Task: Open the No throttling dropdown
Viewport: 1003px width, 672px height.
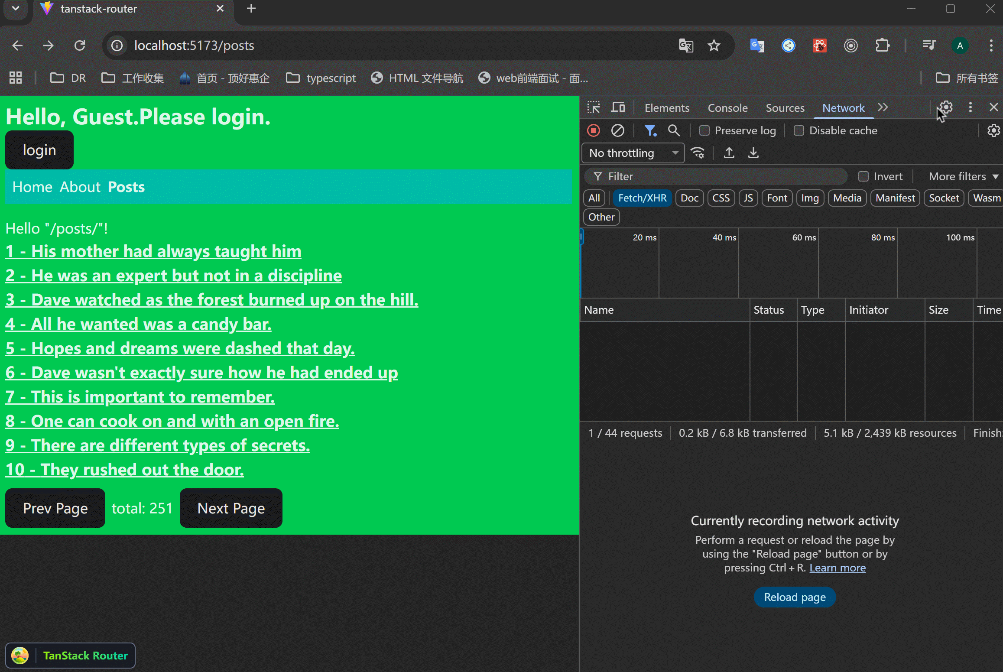Action: [633, 153]
